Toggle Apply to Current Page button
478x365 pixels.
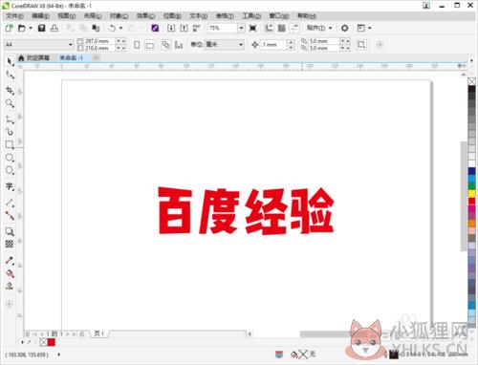(179, 45)
